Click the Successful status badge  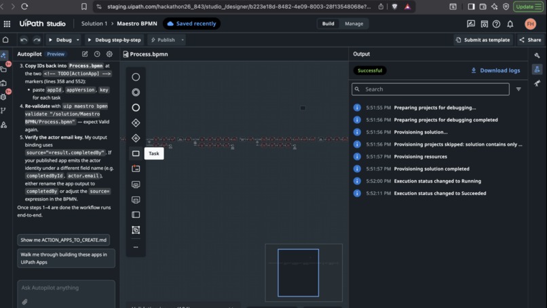[370, 70]
